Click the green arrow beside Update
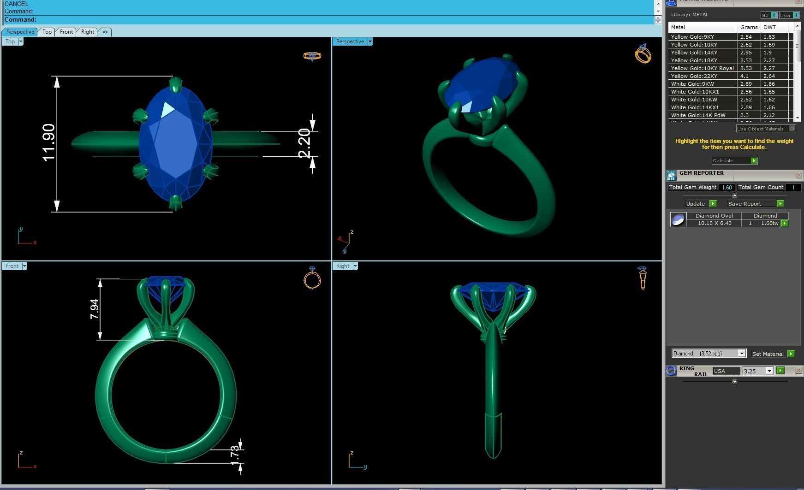Screen dimensions: 804x490 click(x=713, y=203)
